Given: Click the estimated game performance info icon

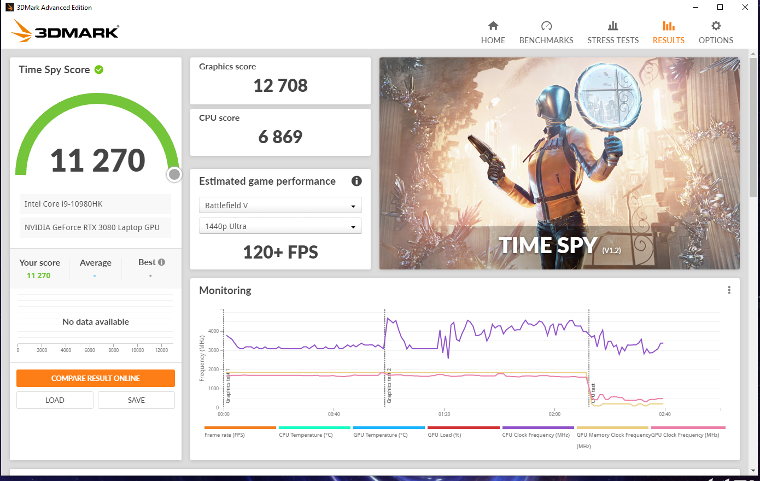Looking at the screenshot, I should tap(356, 181).
